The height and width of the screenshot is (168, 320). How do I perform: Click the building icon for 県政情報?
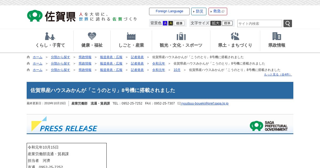(x=277, y=36)
